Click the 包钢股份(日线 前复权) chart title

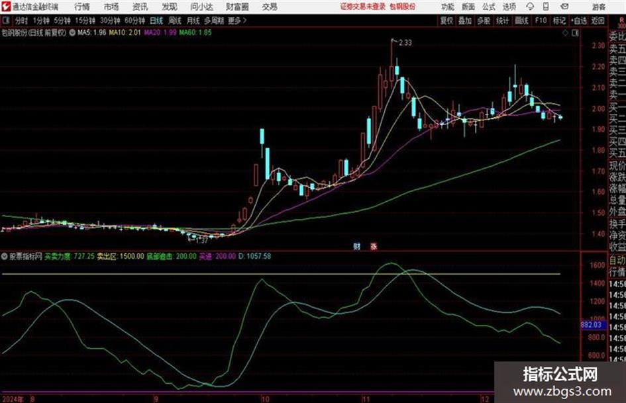point(34,32)
